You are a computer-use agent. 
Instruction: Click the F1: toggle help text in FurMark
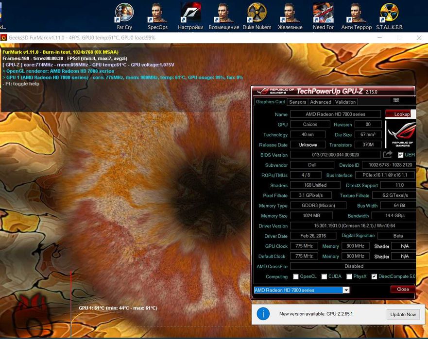pos(21,84)
